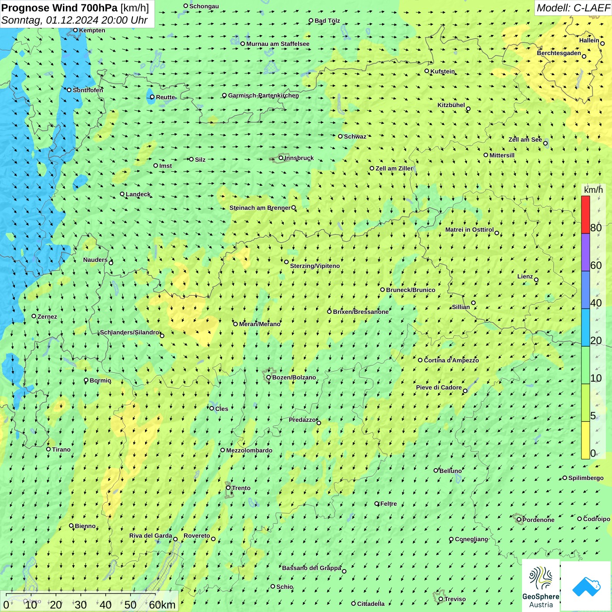Viewport: 612px width, 612px height.
Task: Click the Sillian location marker
Action: (473, 303)
